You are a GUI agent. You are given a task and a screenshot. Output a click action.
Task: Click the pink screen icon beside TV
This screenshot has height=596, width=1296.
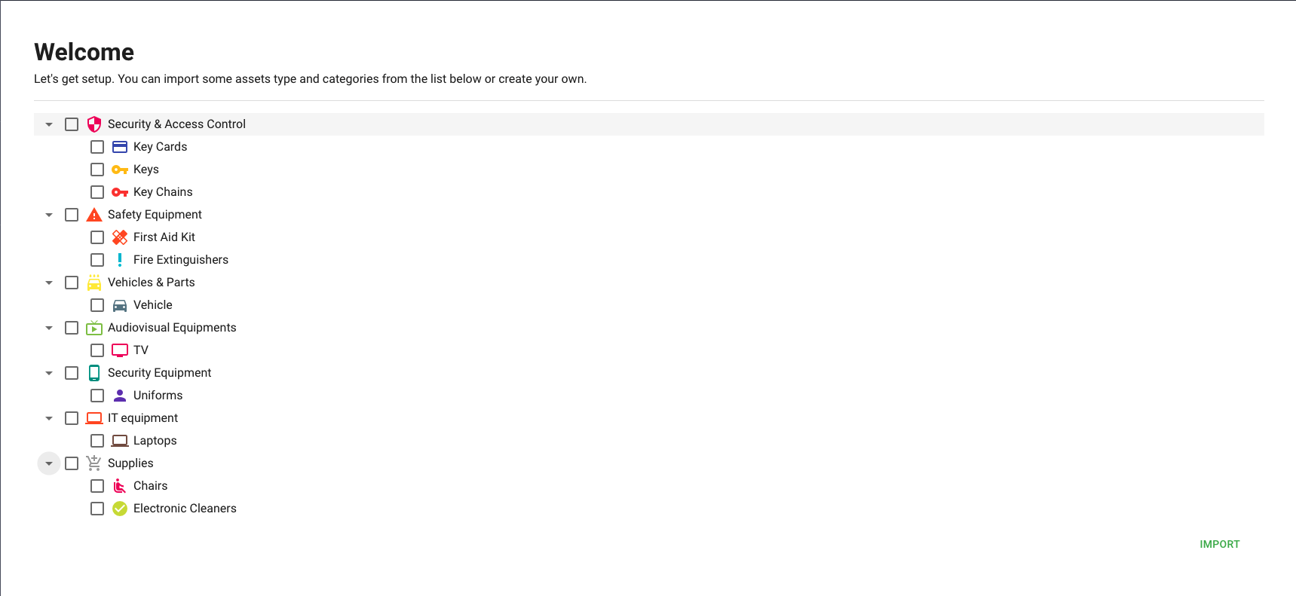pyautogui.click(x=120, y=350)
